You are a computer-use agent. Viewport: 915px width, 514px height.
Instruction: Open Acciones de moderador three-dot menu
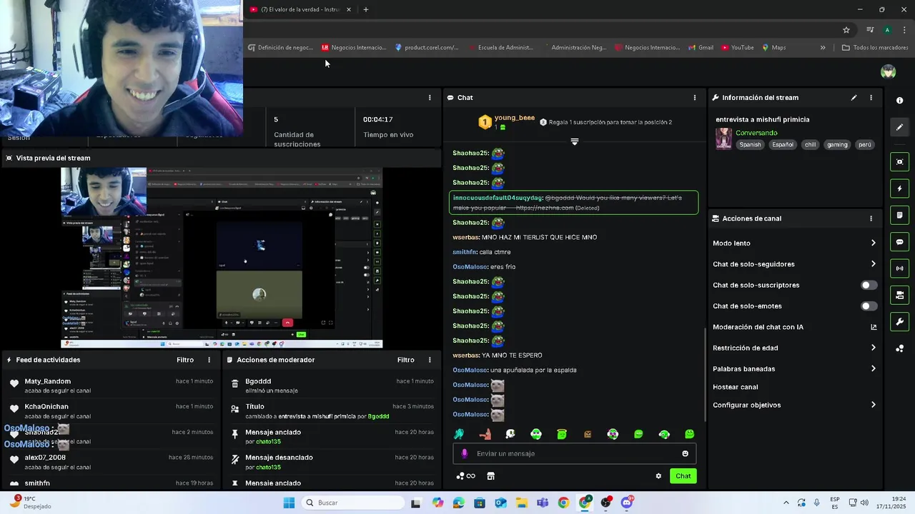[x=430, y=360]
